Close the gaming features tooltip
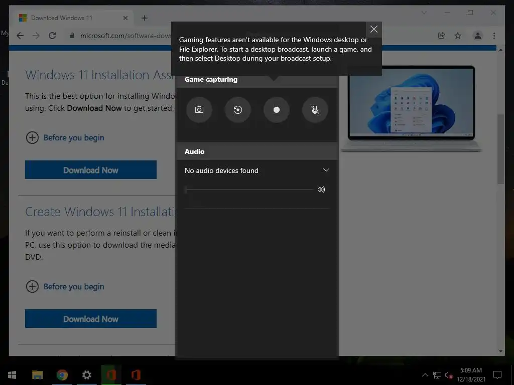 [373, 30]
